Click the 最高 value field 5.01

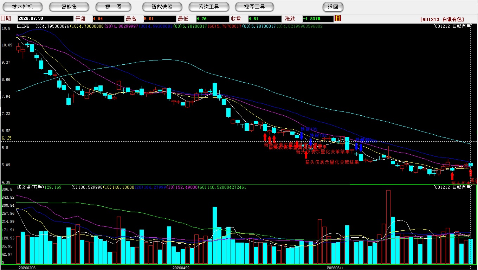[160, 19]
